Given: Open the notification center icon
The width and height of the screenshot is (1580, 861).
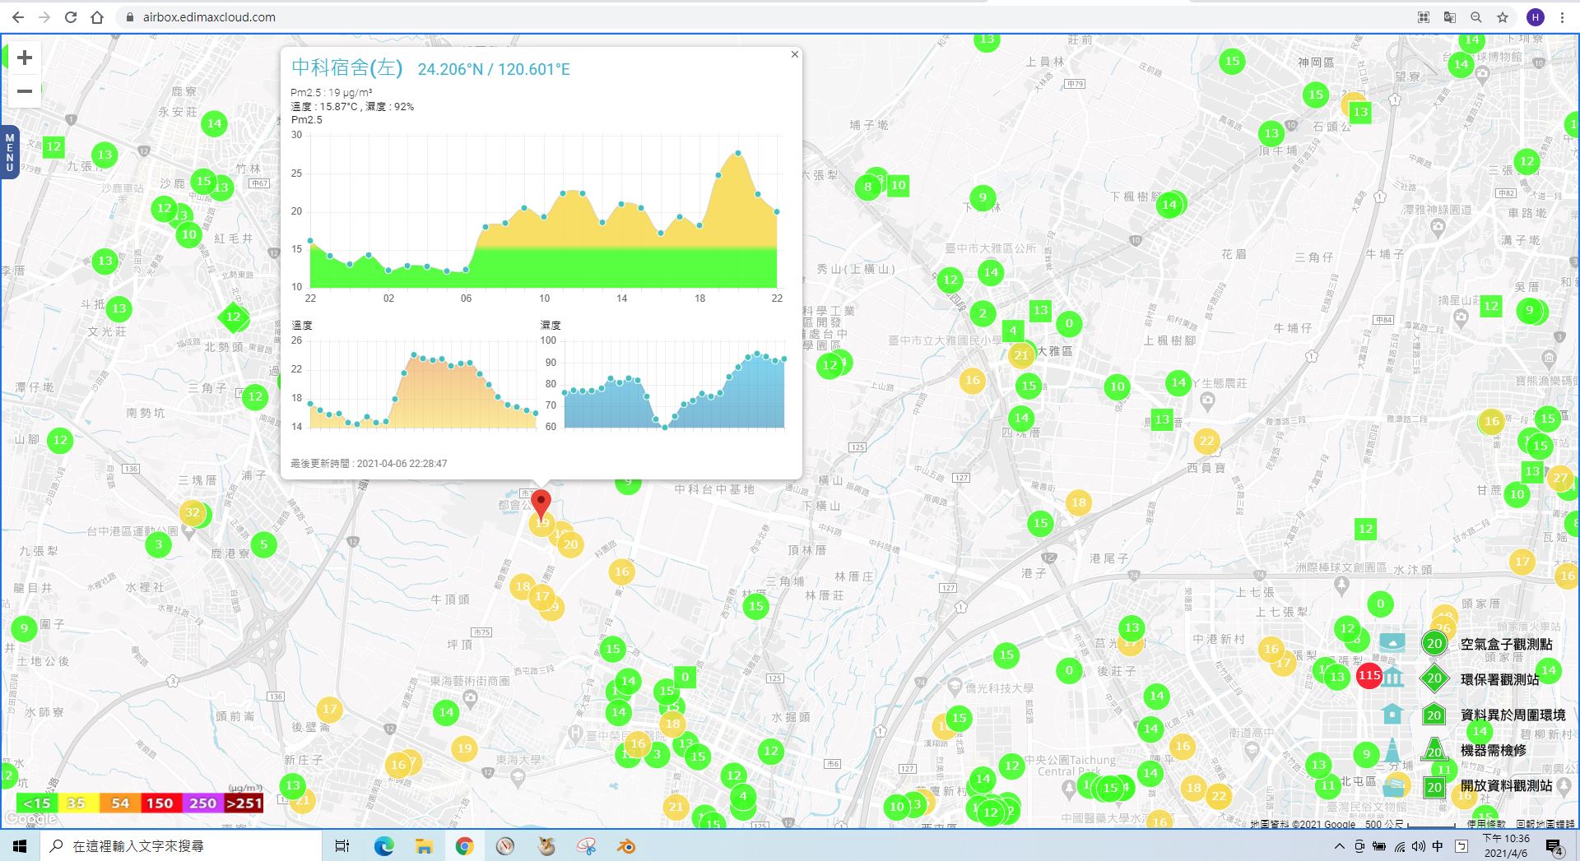Looking at the screenshot, I should [1554, 846].
